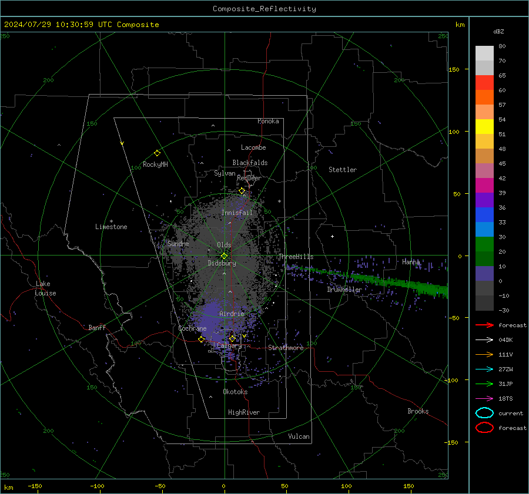Click the yellow diamond marker below Cochrane
The height and width of the screenshot is (494, 529).
click(x=202, y=339)
